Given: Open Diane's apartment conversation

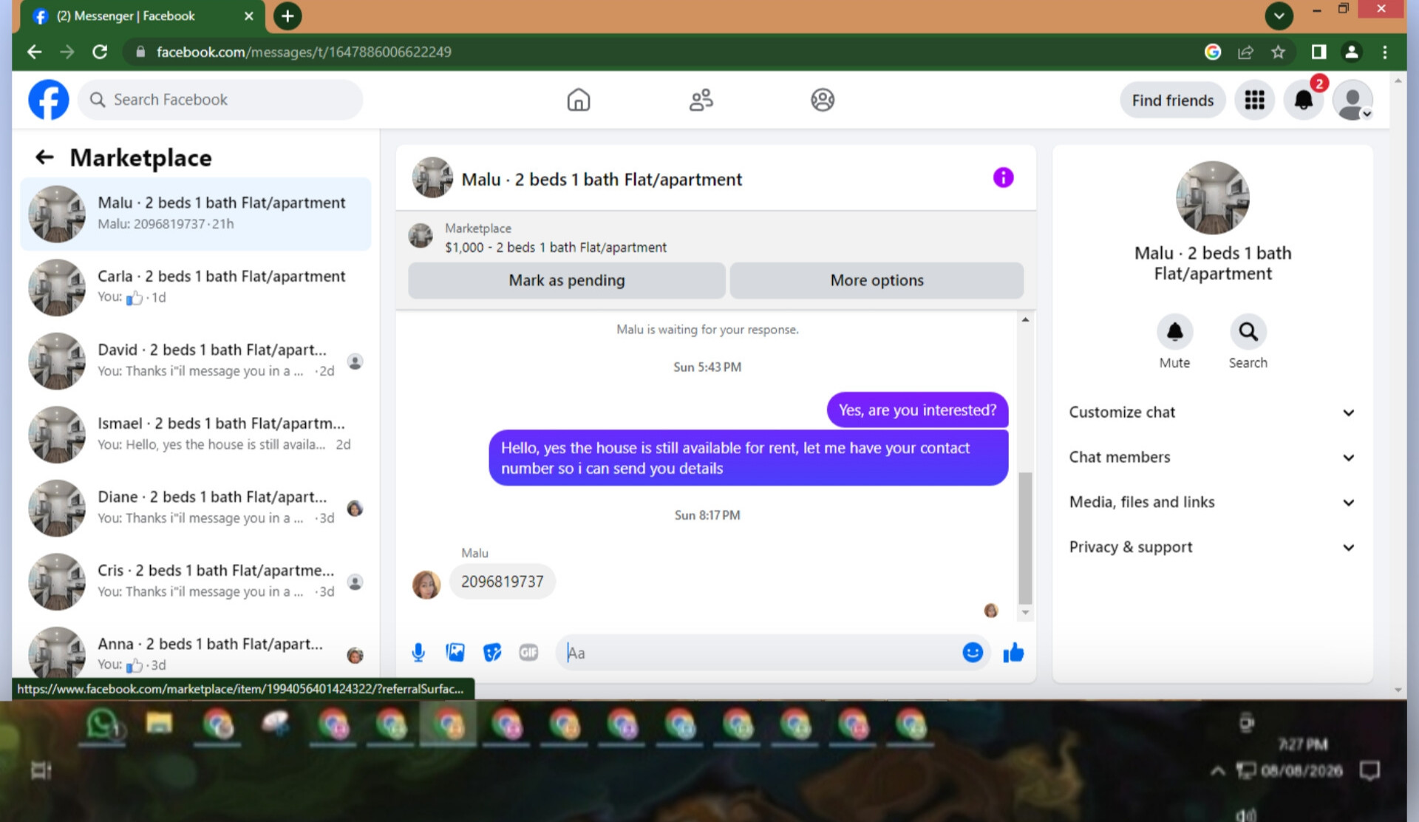Looking at the screenshot, I should (x=196, y=508).
